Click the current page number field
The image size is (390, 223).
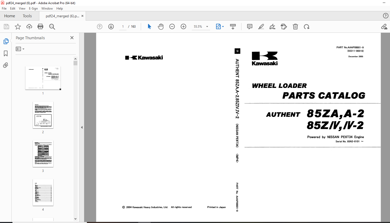(x=123, y=27)
